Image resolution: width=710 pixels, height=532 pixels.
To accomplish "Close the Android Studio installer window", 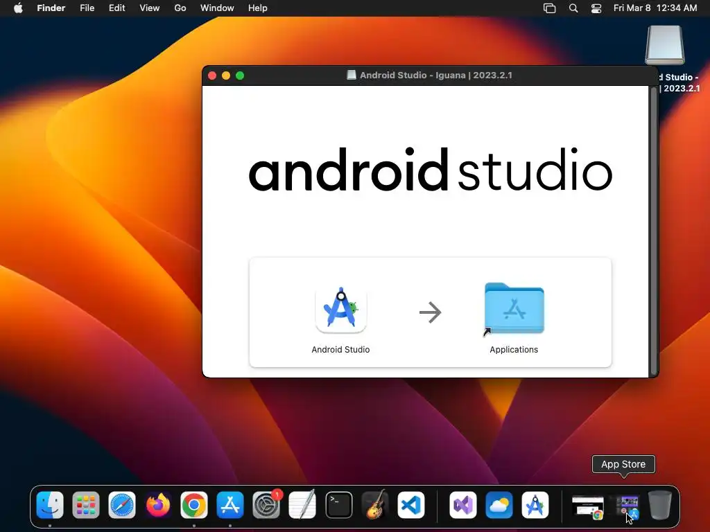I will point(212,76).
